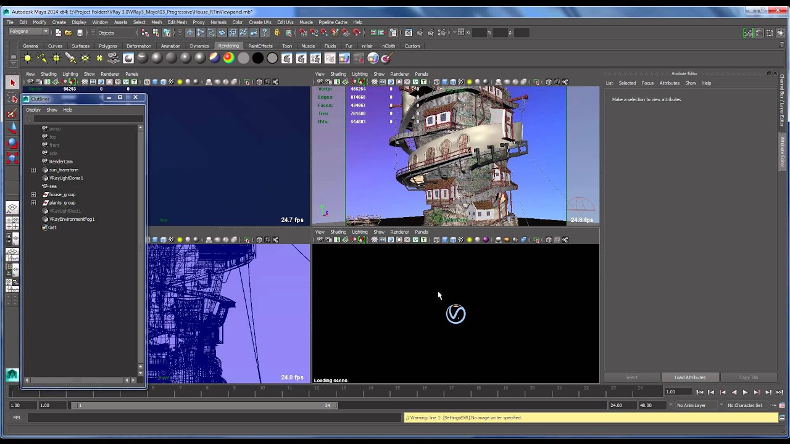Image resolution: width=790 pixels, height=444 pixels.
Task: Switch to single perspective view layout
Action: pos(12,208)
